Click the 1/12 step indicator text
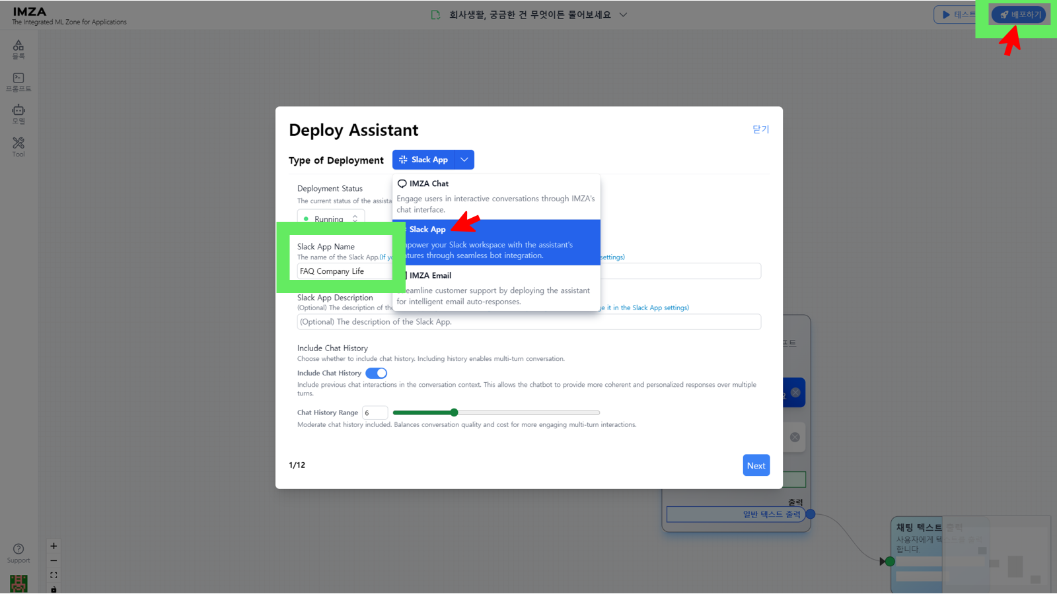 pyautogui.click(x=297, y=465)
